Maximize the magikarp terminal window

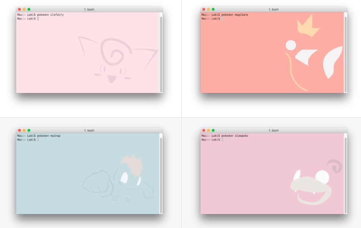213,10
